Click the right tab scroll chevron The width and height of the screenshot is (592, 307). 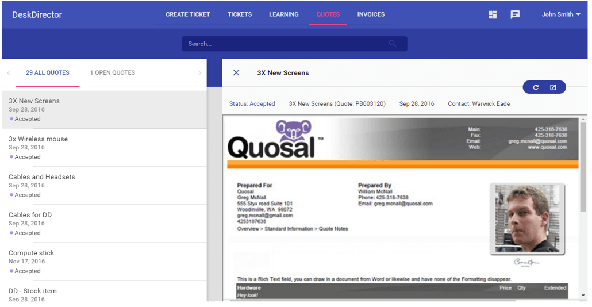[x=199, y=73]
